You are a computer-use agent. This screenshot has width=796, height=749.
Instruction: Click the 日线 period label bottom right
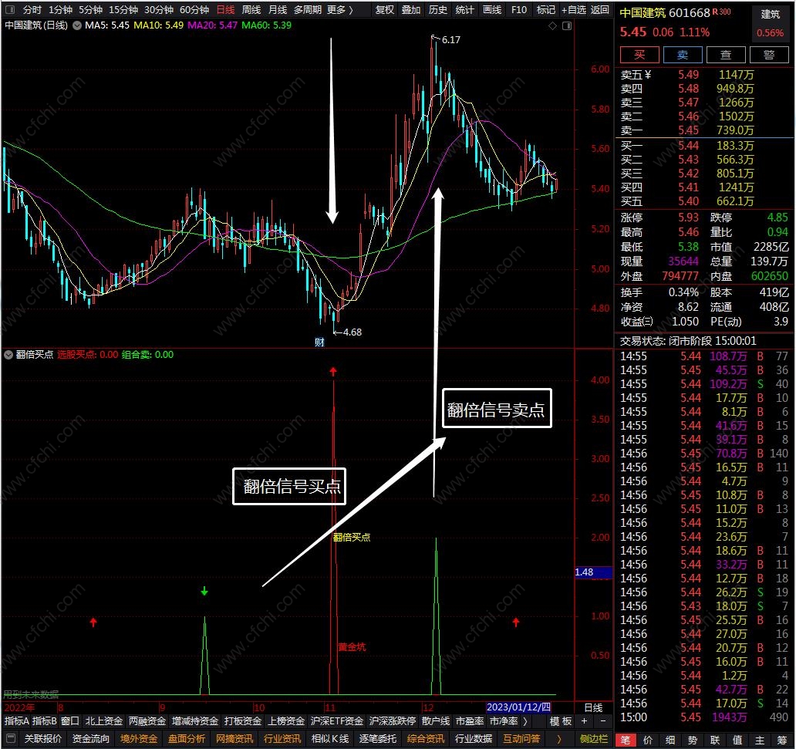click(593, 707)
